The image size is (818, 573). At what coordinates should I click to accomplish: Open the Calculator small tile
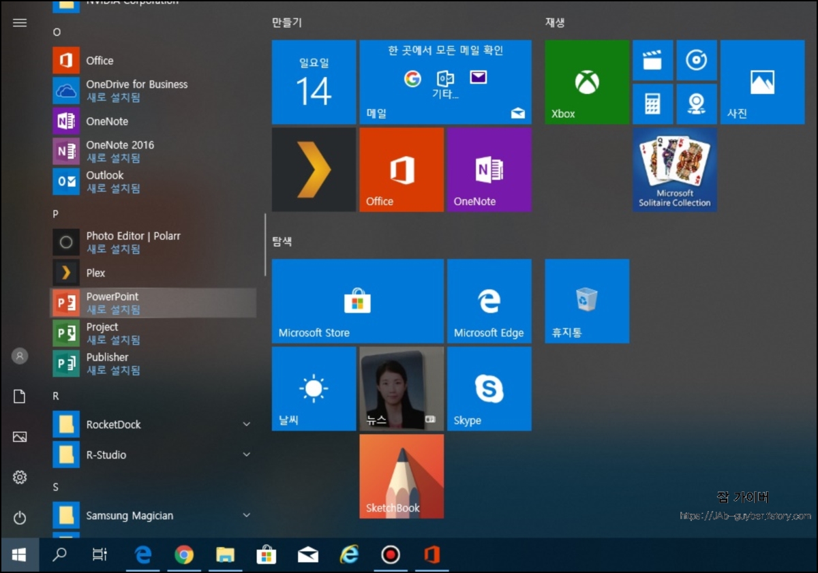pyautogui.click(x=652, y=104)
